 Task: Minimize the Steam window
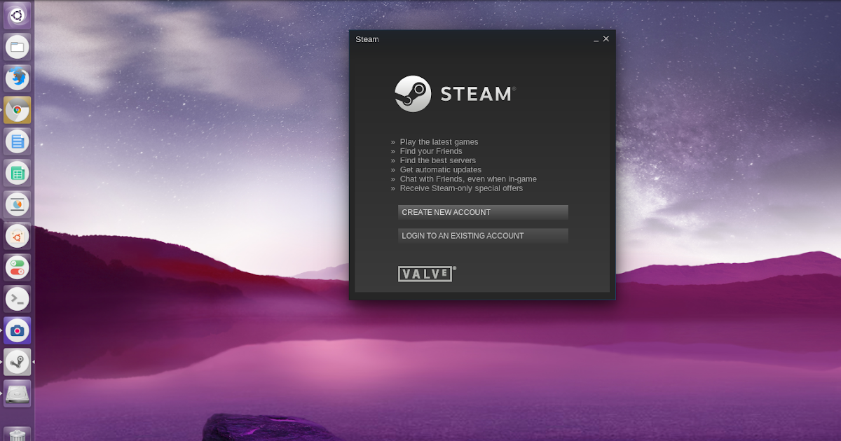pos(596,39)
